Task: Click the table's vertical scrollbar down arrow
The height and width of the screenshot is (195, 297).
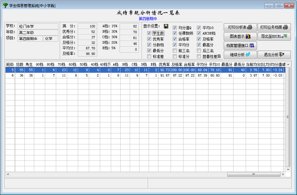Action: pyautogui.click(x=288, y=169)
